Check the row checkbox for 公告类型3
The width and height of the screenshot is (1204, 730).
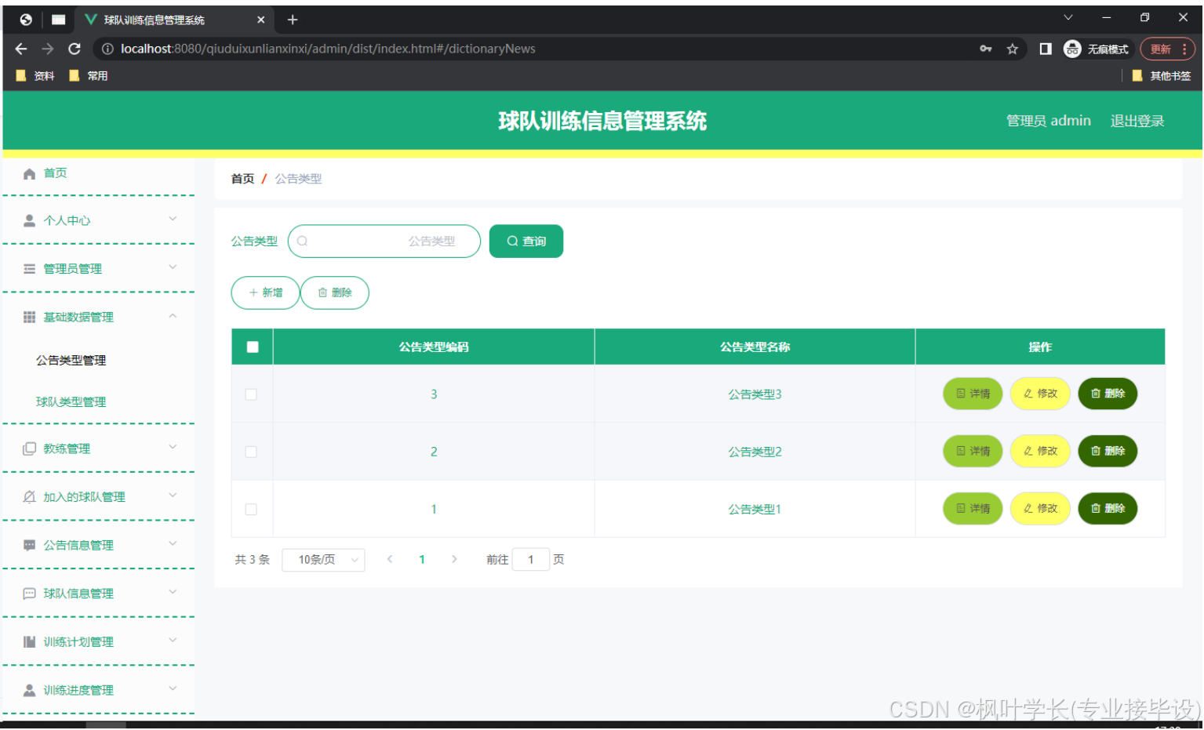tap(251, 394)
